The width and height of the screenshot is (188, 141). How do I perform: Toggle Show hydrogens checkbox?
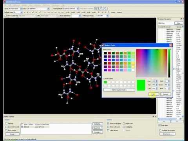coord(108,123)
